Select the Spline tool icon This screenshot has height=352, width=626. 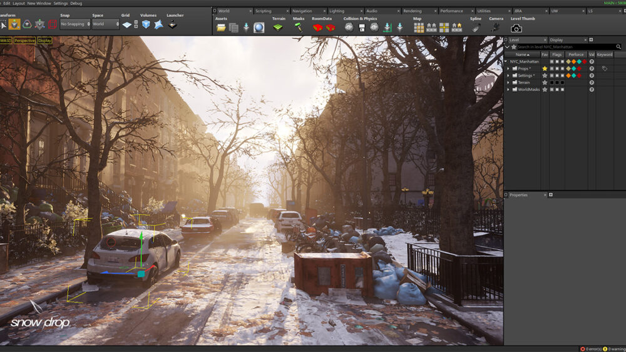(x=476, y=28)
